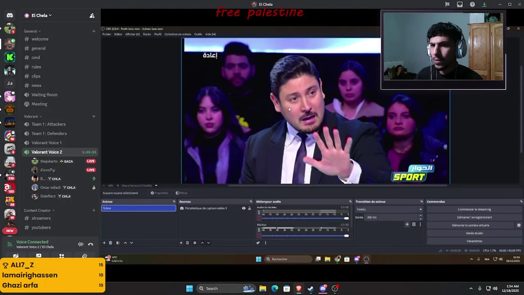This screenshot has height=295, width=524.
Task: Undock the Sources panel corner icon
Action: pos(251,202)
